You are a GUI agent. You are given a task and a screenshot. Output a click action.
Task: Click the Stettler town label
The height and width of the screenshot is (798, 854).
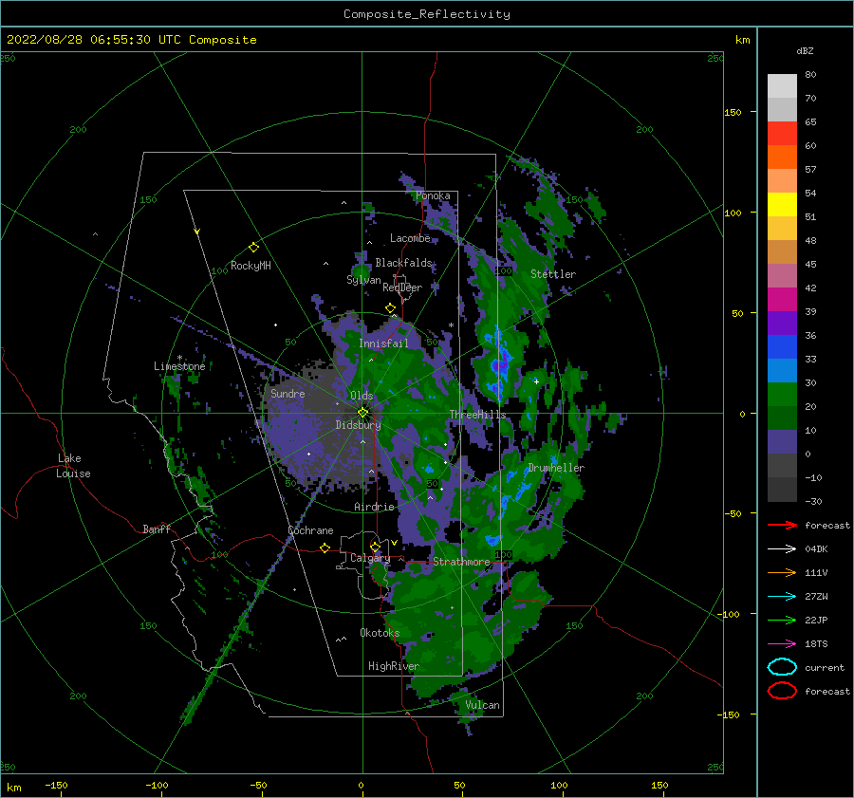553,274
